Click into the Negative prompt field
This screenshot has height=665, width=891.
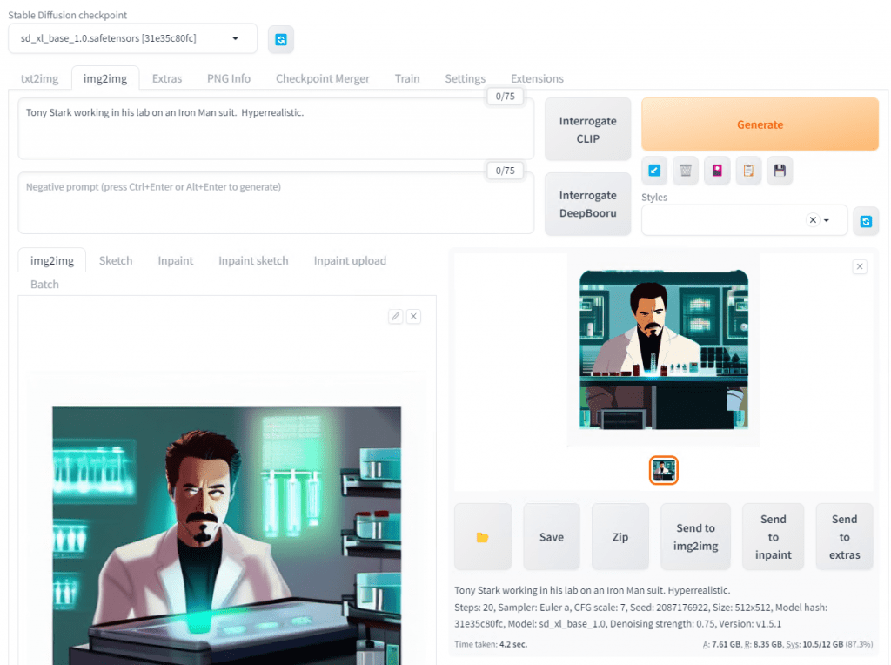coord(276,203)
